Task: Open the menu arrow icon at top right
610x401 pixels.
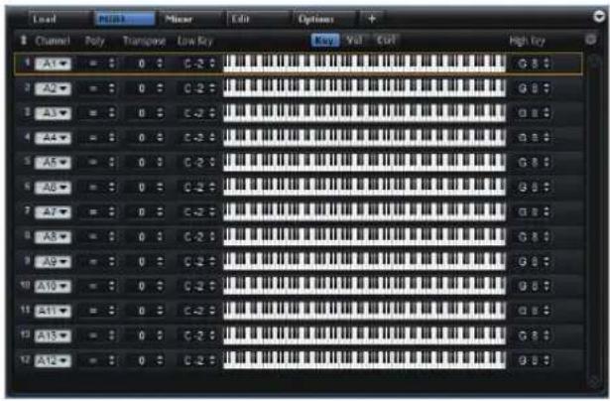Action: pos(599,16)
